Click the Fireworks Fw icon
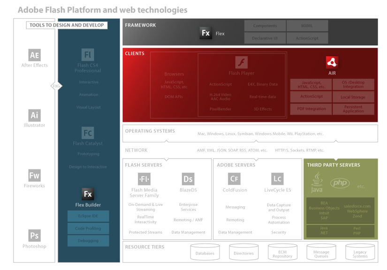 click(34, 175)
